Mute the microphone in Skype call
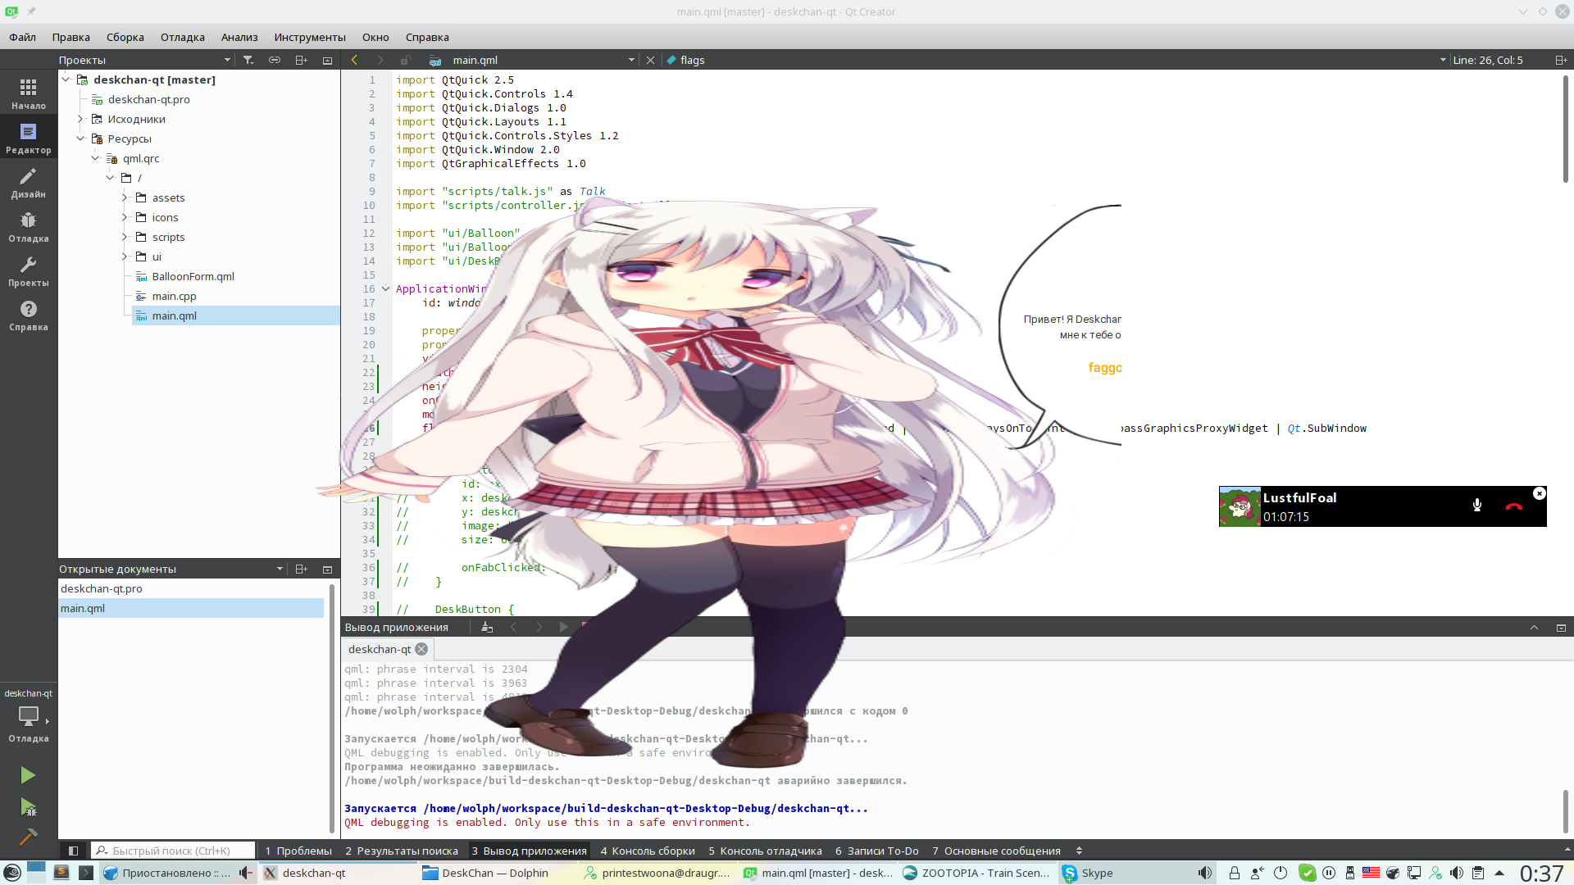 point(1477,506)
